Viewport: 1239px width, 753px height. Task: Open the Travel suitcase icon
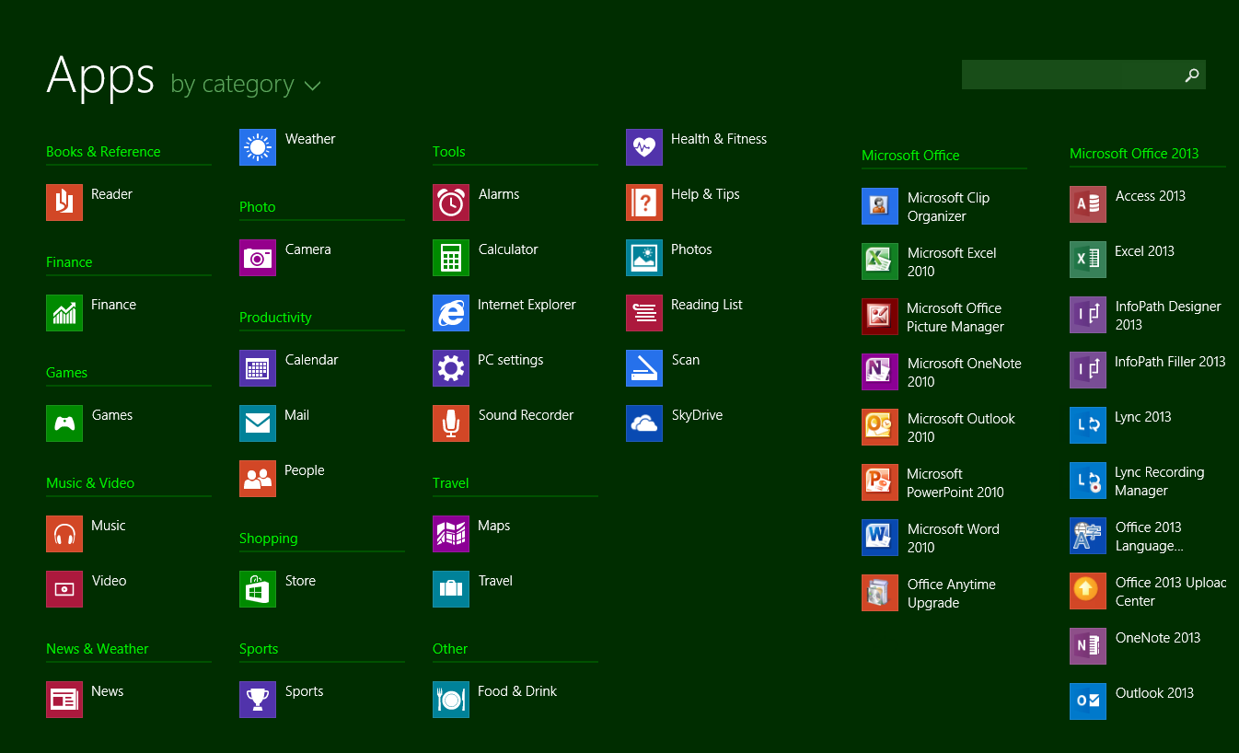[451, 589]
